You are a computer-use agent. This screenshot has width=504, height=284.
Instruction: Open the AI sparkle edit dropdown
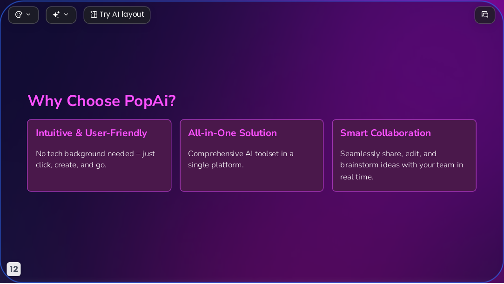61,15
